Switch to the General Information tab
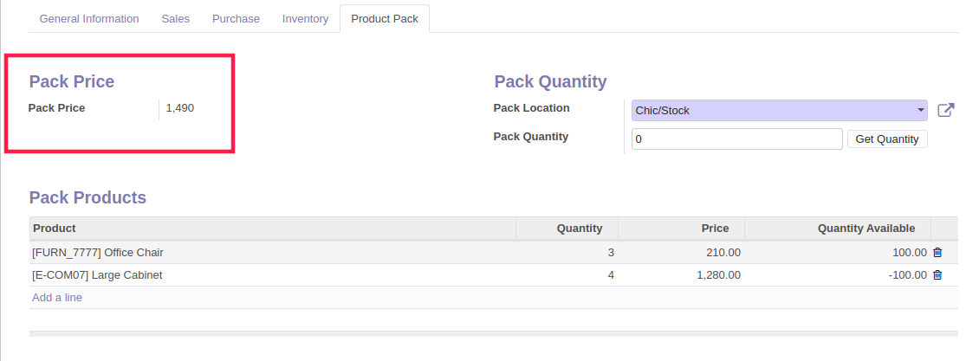Viewport: 979px width, 361px height. (89, 19)
